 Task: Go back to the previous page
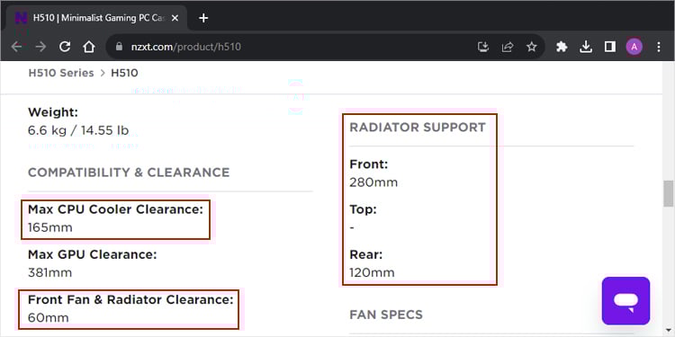tap(17, 47)
